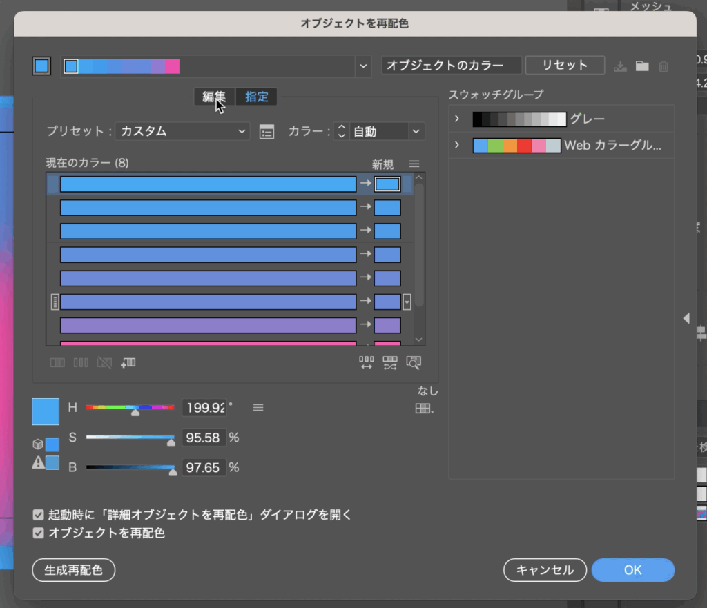This screenshot has width=707, height=608.
Task: Click the find color in artwork magnifier icon
Action: [414, 362]
